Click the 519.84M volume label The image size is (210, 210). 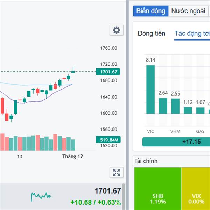point(108,140)
